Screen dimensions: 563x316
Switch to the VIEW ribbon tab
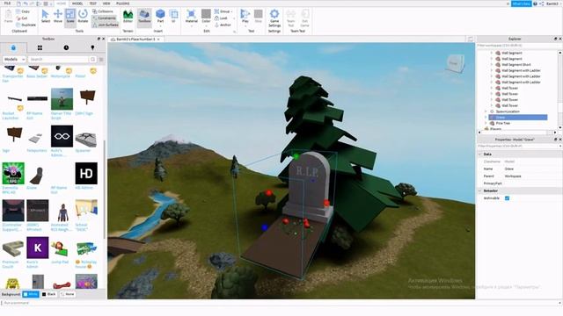tap(106, 4)
